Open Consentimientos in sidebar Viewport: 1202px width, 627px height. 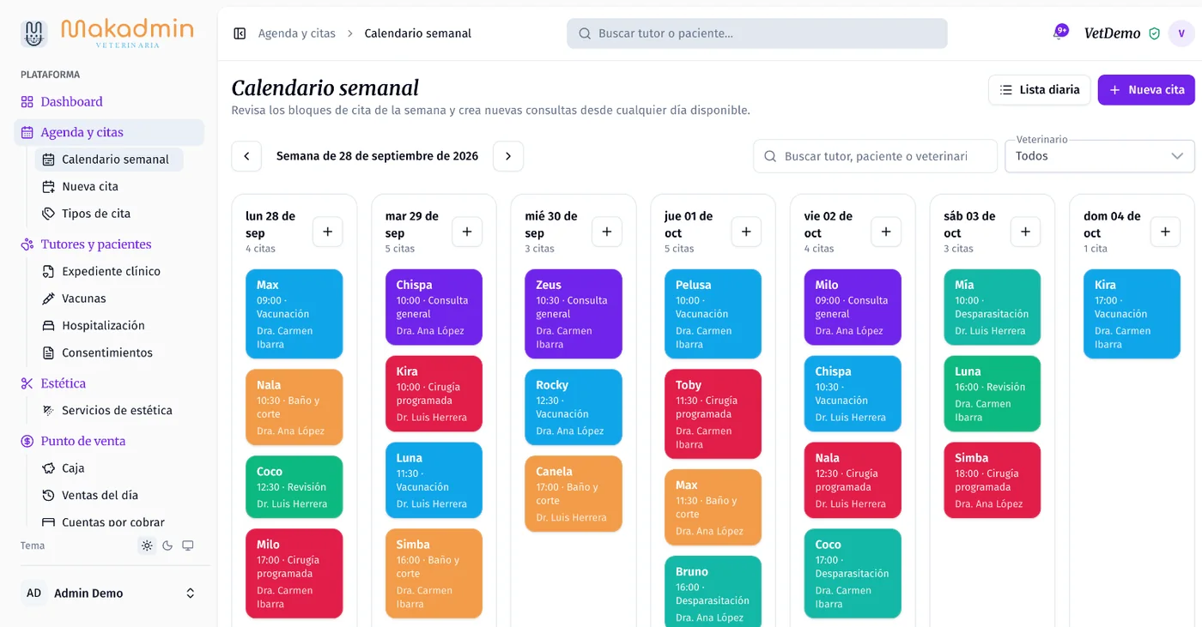pyautogui.click(x=109, y=353)
